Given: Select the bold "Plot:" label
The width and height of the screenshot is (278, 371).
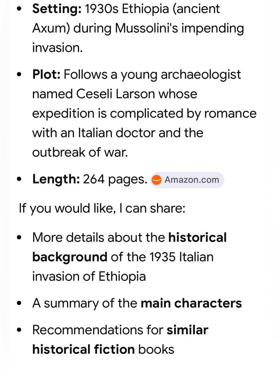Looking at the screenshot, I should pos(46,75).
